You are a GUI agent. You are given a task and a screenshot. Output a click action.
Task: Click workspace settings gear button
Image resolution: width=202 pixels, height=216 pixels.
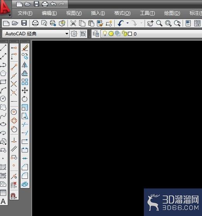(74, 34)
